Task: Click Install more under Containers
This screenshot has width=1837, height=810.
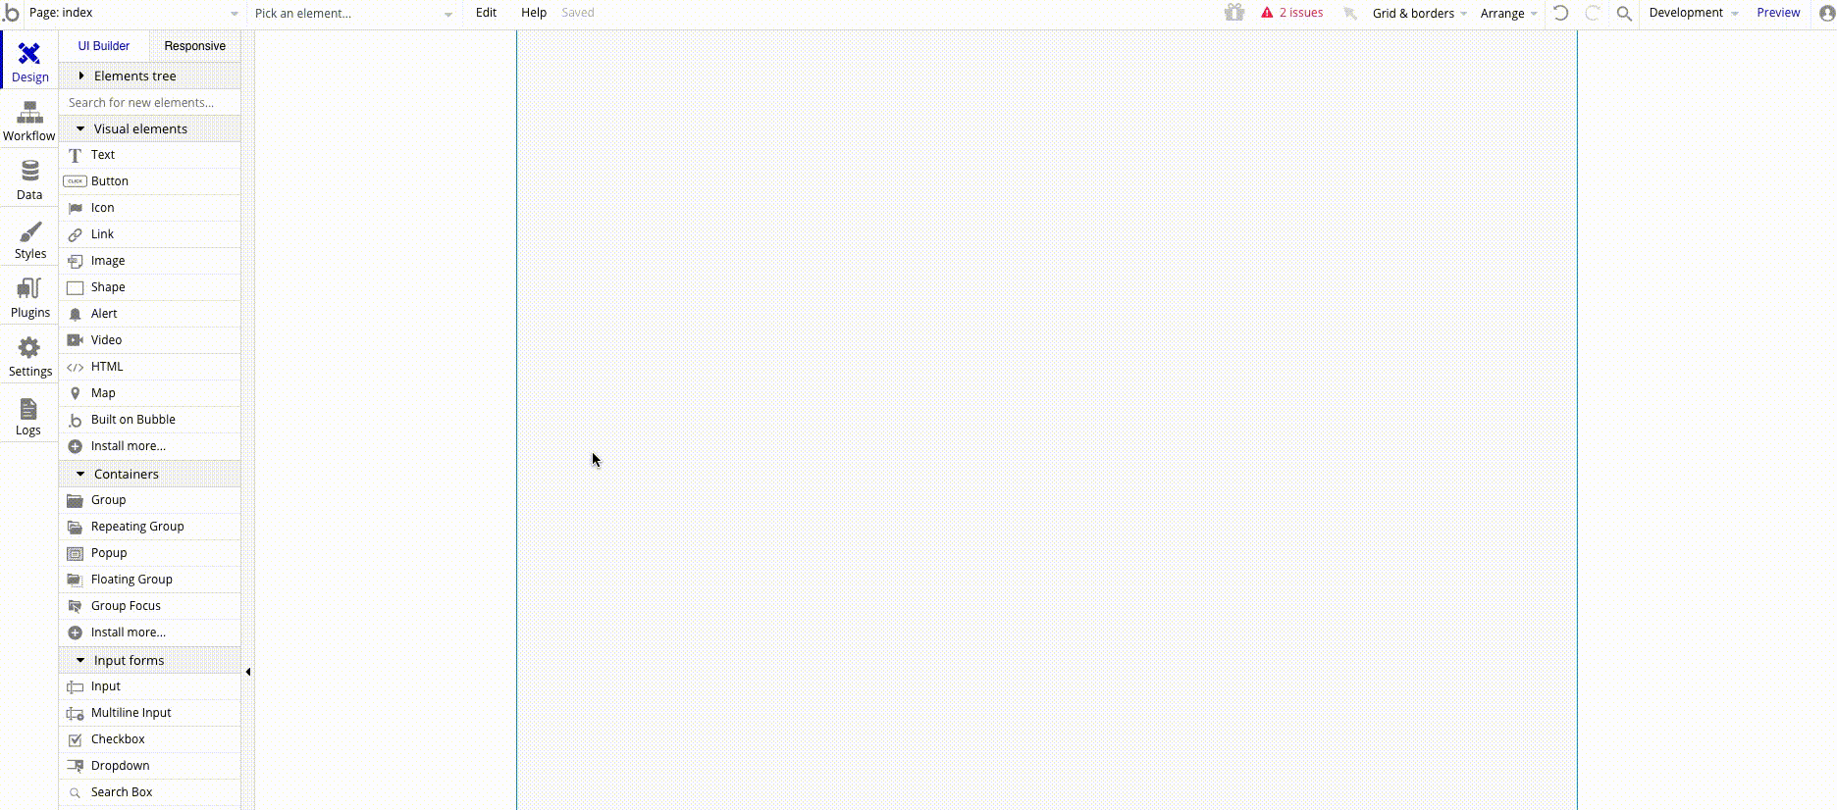Action: click(x=150, y=633)
